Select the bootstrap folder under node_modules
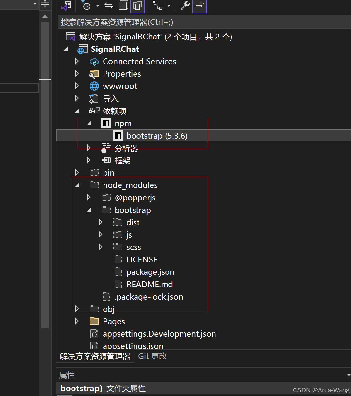 pyautogui.click(x=133, y=210)
